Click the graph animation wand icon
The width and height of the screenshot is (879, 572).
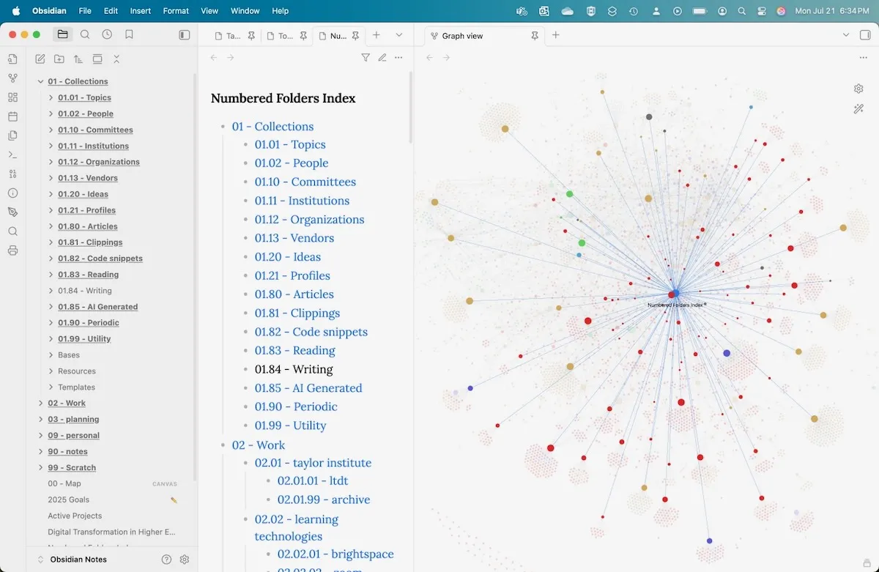(858, 109)
